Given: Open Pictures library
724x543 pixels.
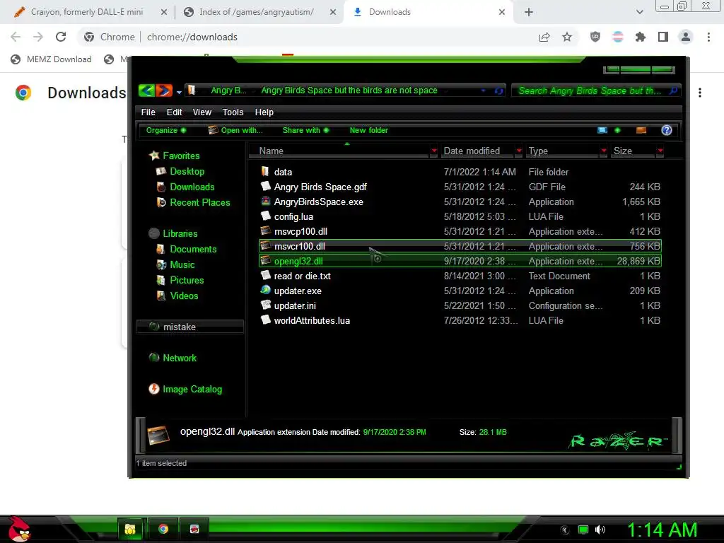Looking at the screenshot, I should 187,280.
